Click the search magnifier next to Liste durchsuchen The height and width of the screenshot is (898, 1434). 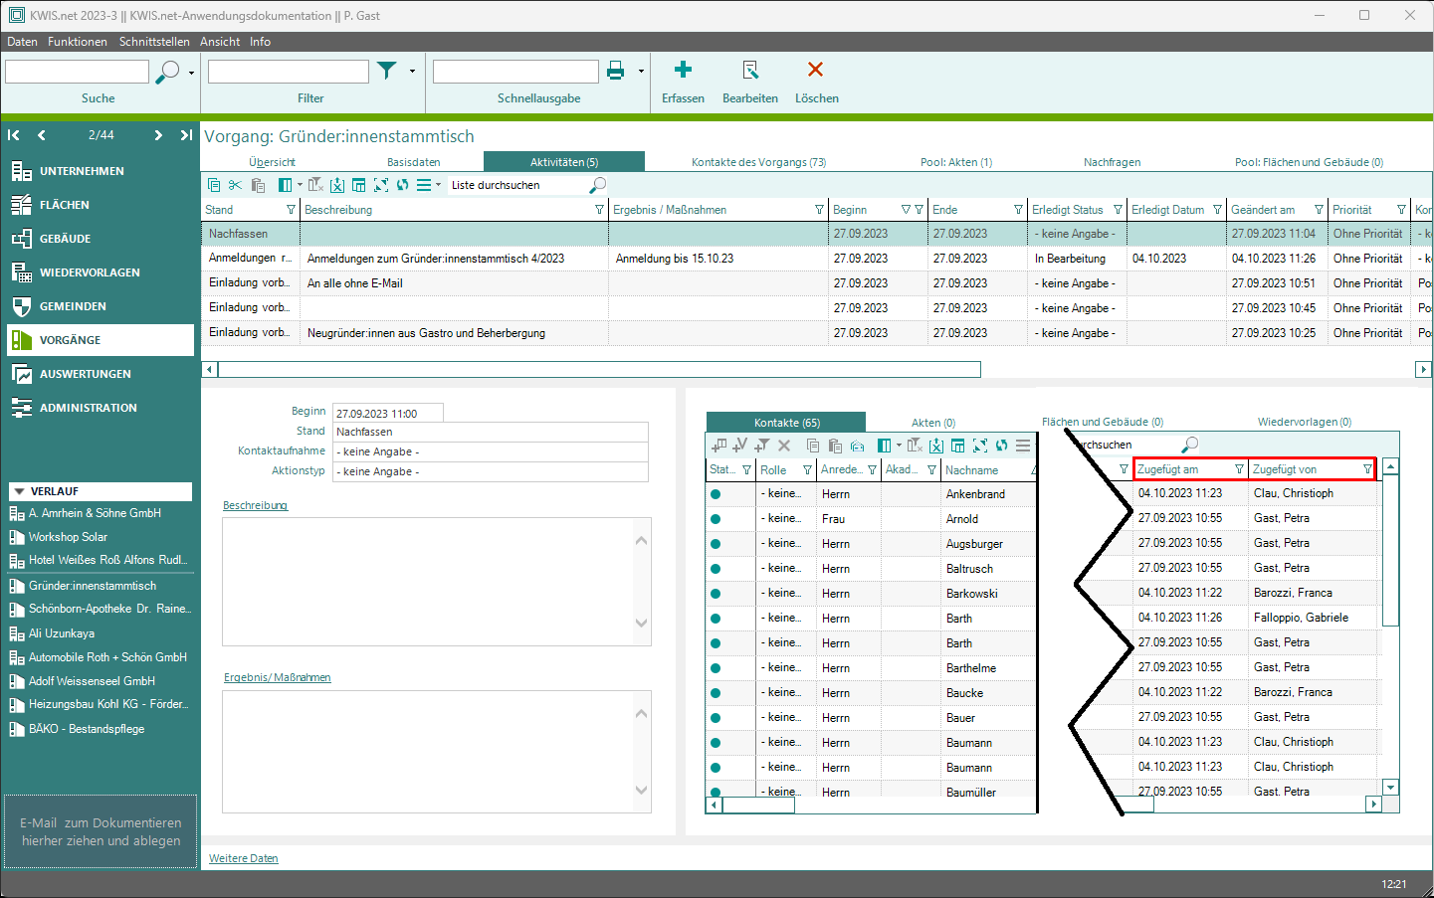tap(597, 185)
